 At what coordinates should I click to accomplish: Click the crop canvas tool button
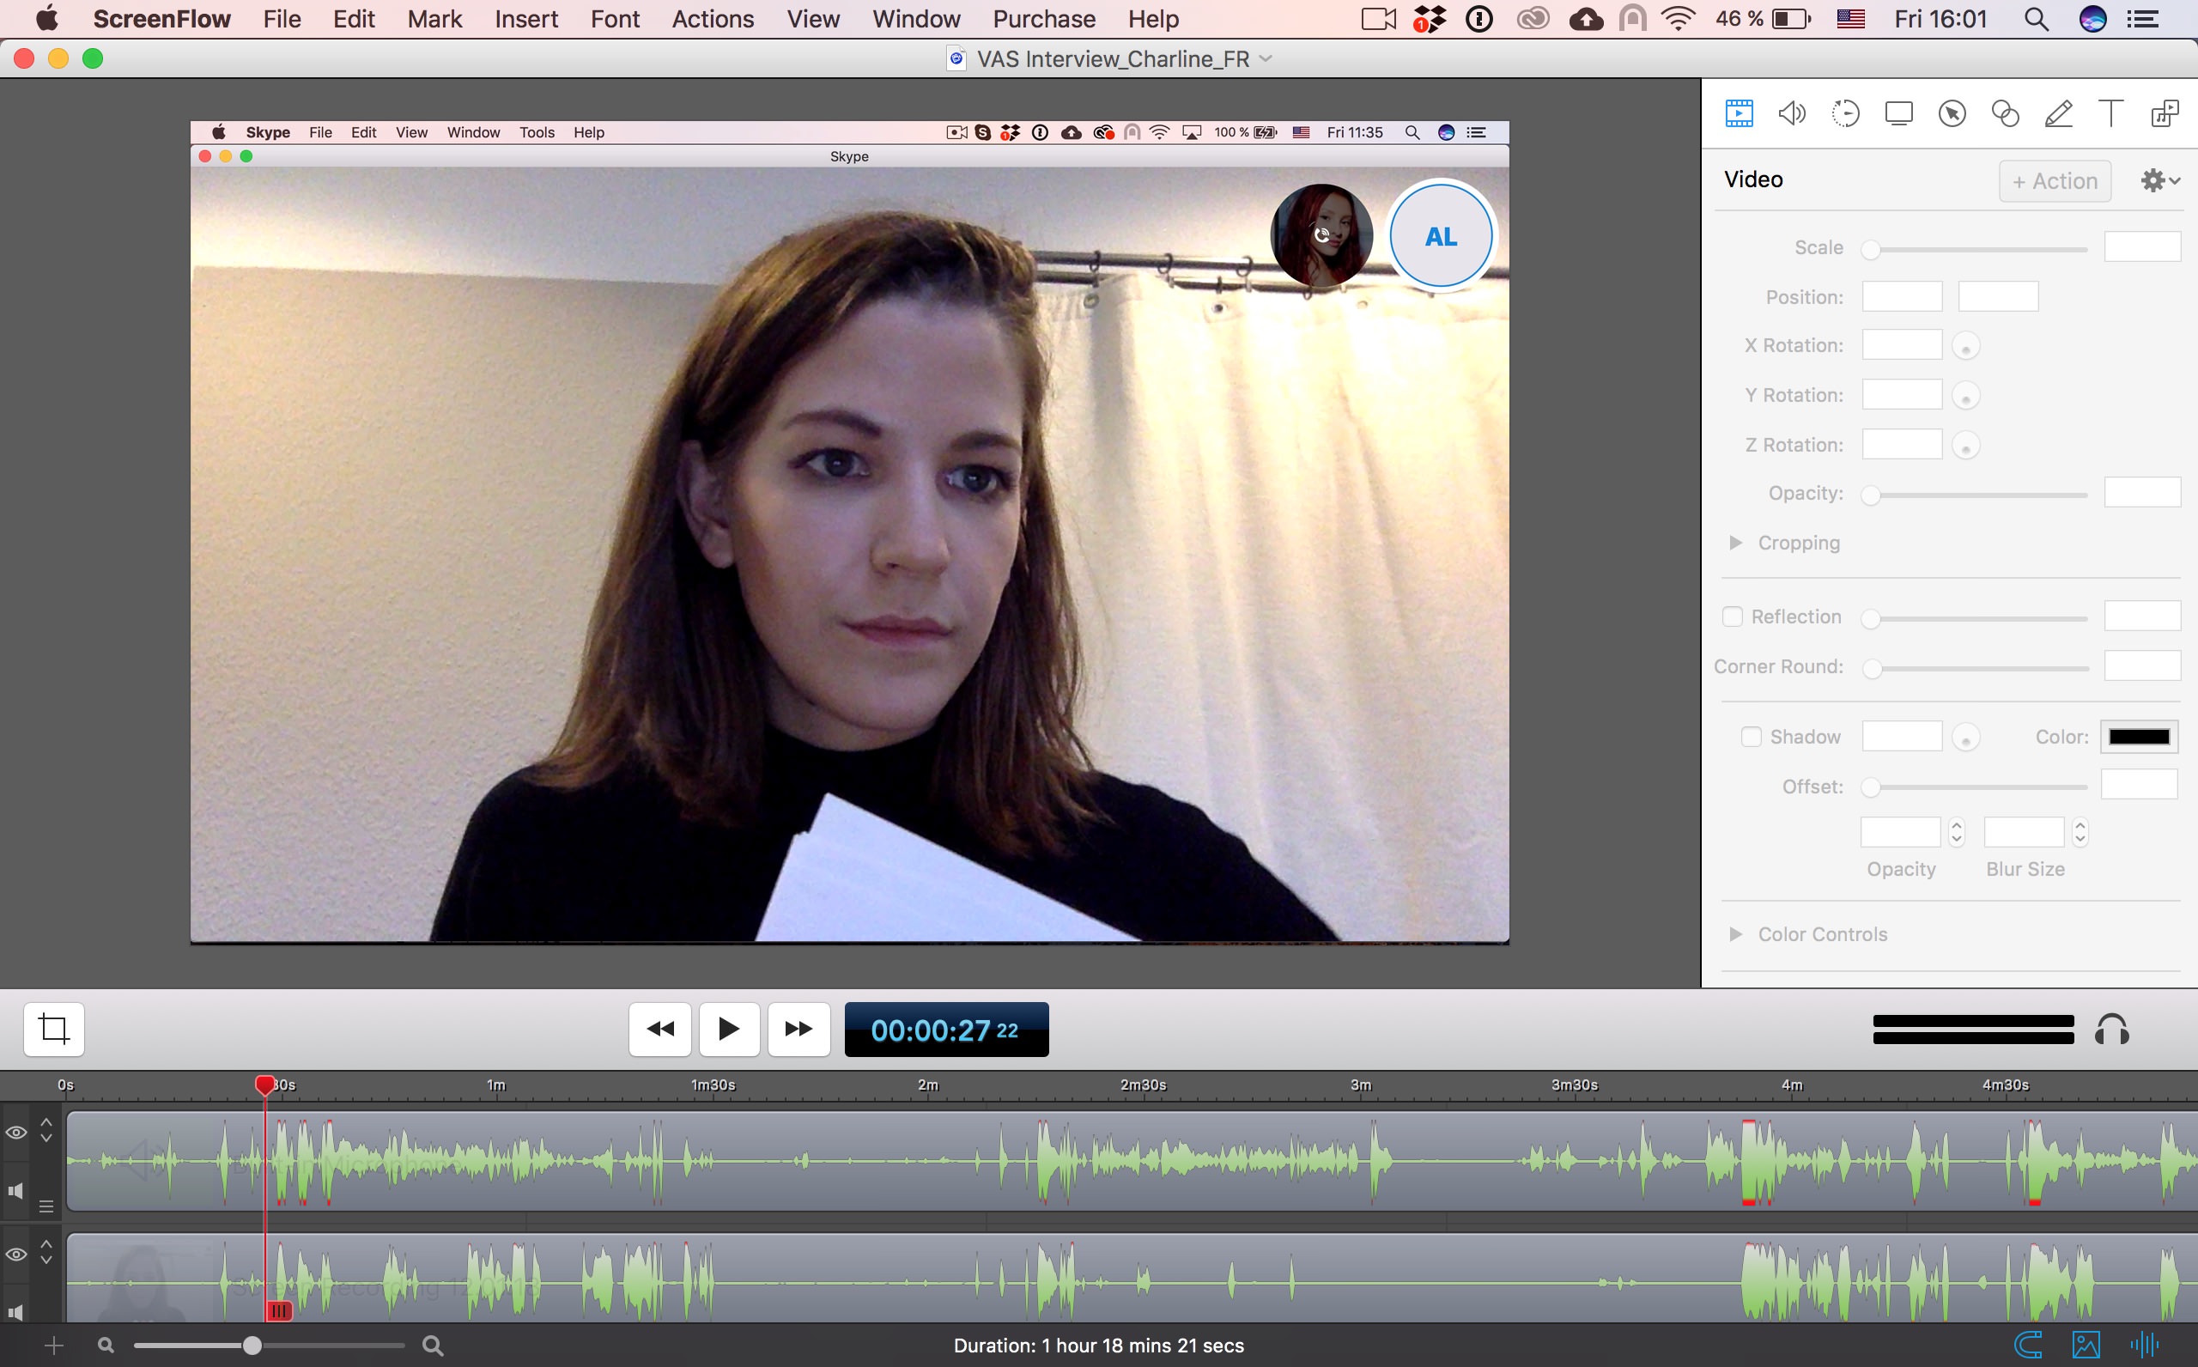[54, 1029]
